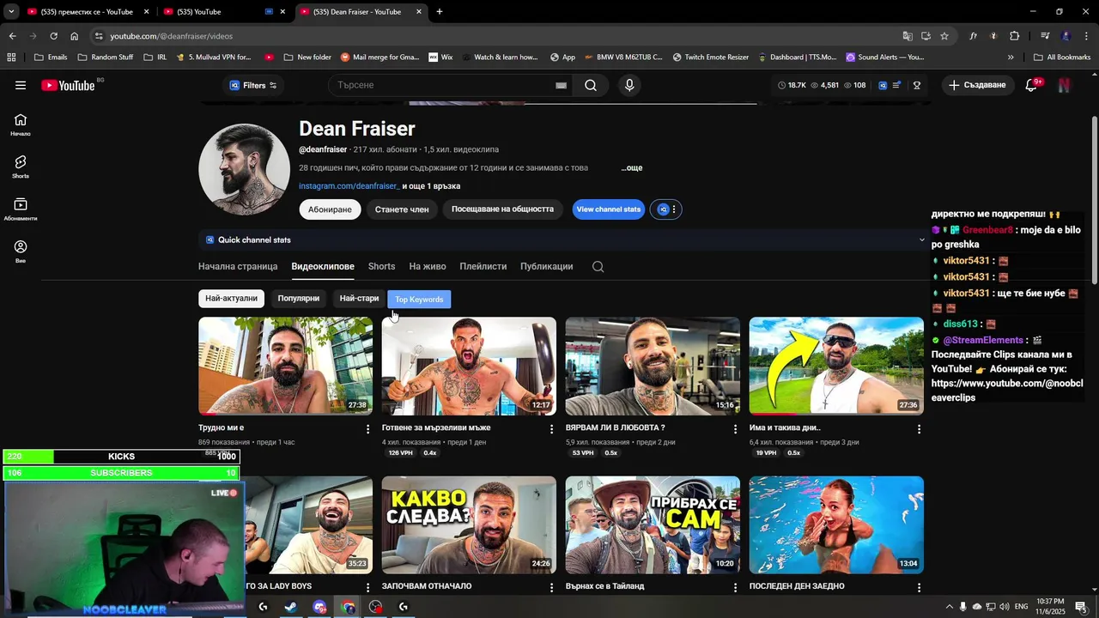The height and width of the screenshot is (618, 1099).
Task: Click the translate page icon in address bar
Action: [908, 36]
